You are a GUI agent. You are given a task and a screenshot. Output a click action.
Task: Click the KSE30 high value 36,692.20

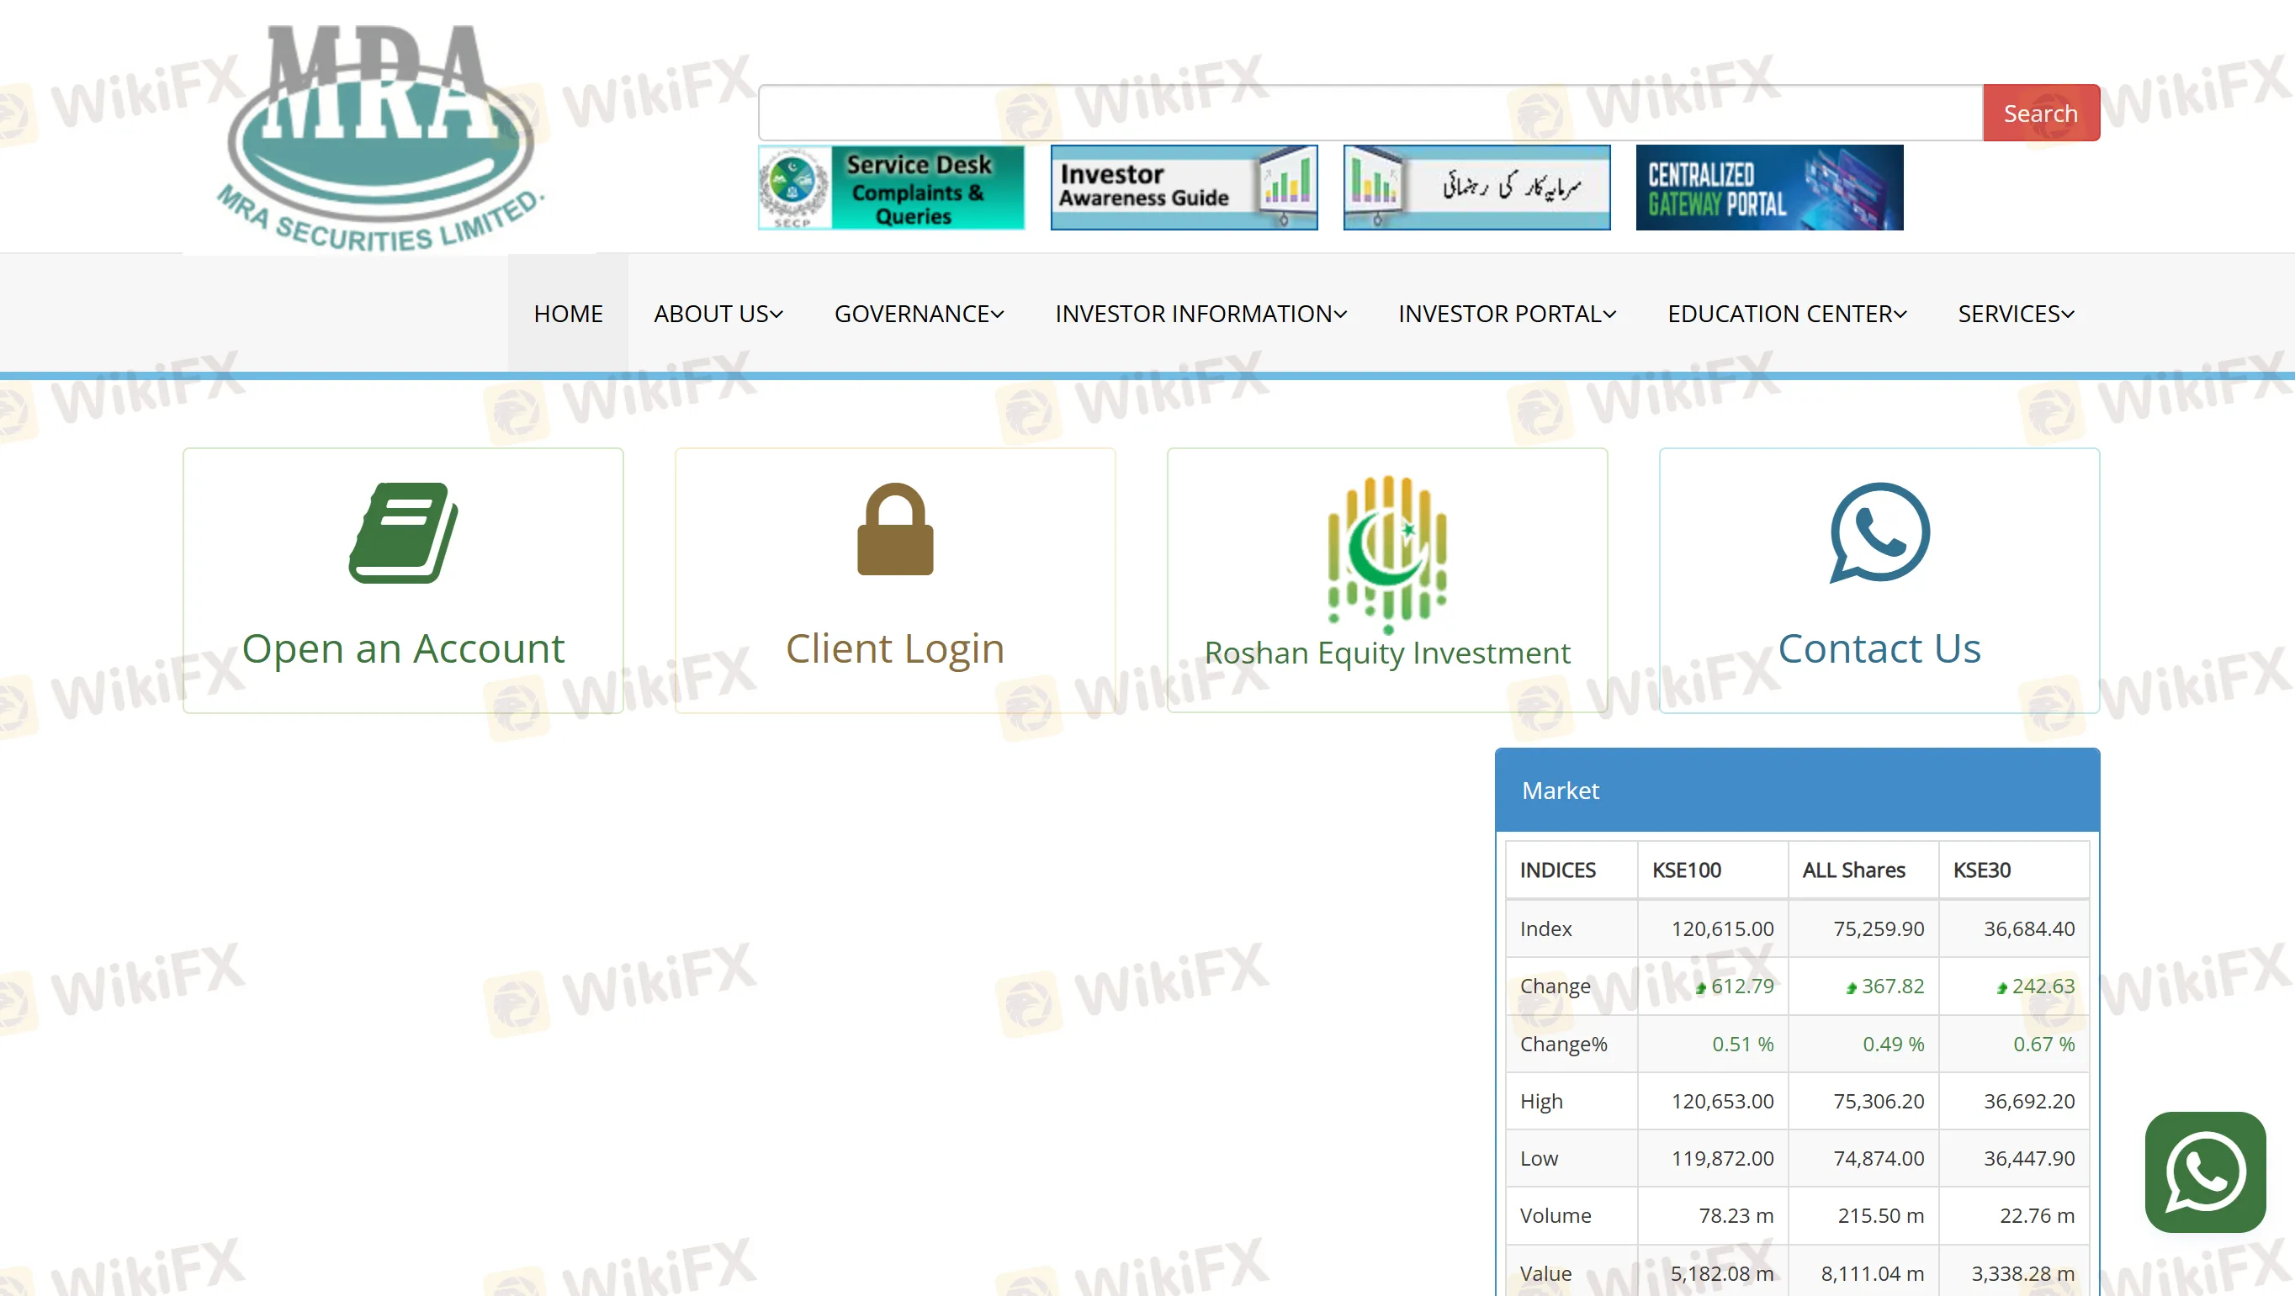(x=2029, y=1101)
